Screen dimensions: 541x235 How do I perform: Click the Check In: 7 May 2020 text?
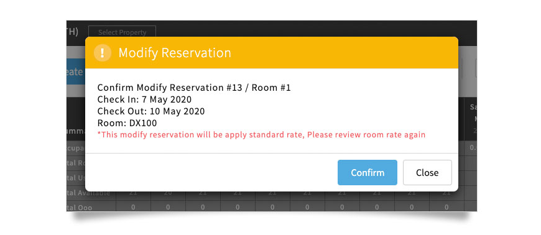[x=144, y=99]
